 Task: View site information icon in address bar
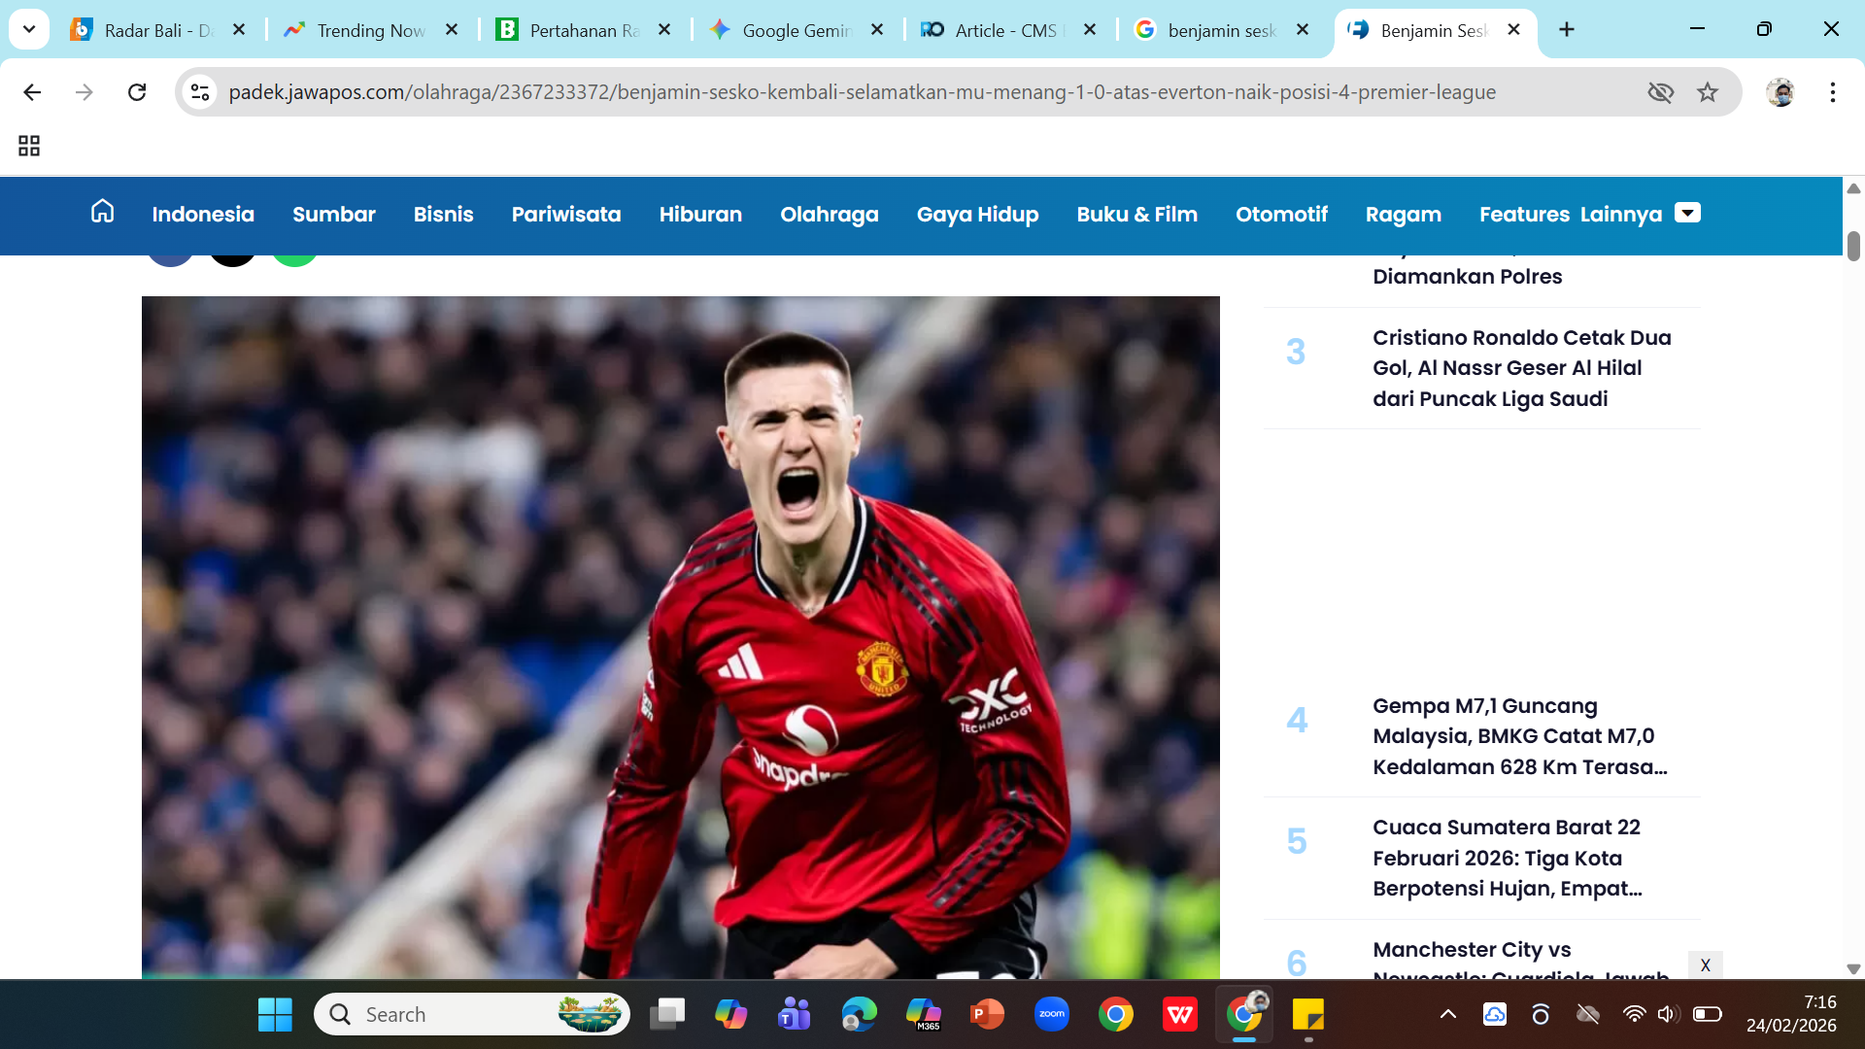click(200, 92)
